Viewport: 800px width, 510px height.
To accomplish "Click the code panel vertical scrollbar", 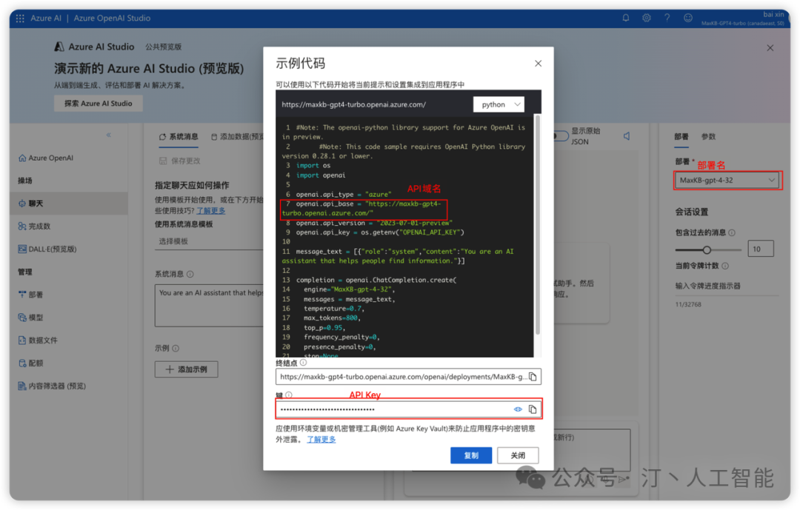I will coord(537,224).
